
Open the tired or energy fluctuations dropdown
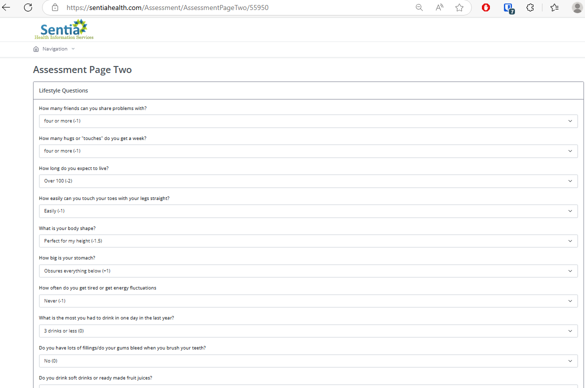308,301
